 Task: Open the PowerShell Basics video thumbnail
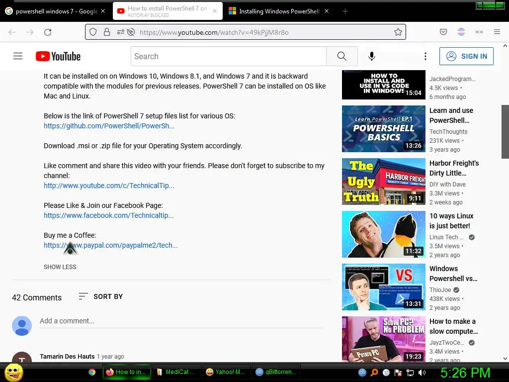click(383, 129)
